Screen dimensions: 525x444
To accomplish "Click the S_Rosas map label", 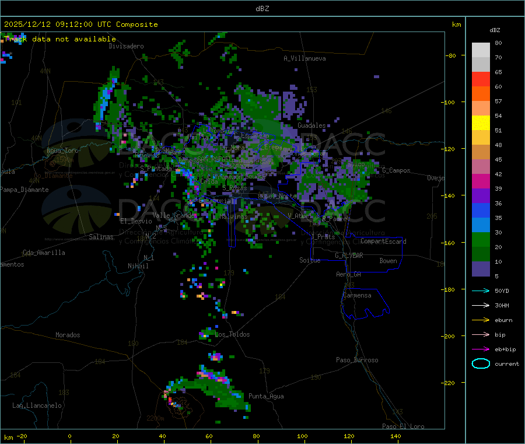I will (235, 188).
